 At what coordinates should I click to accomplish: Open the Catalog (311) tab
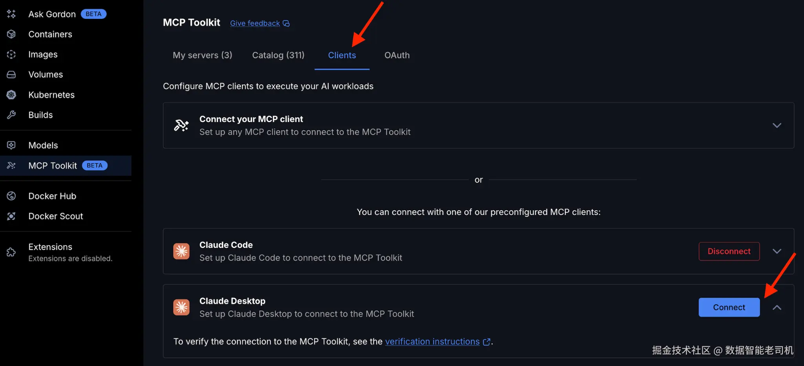278,55
